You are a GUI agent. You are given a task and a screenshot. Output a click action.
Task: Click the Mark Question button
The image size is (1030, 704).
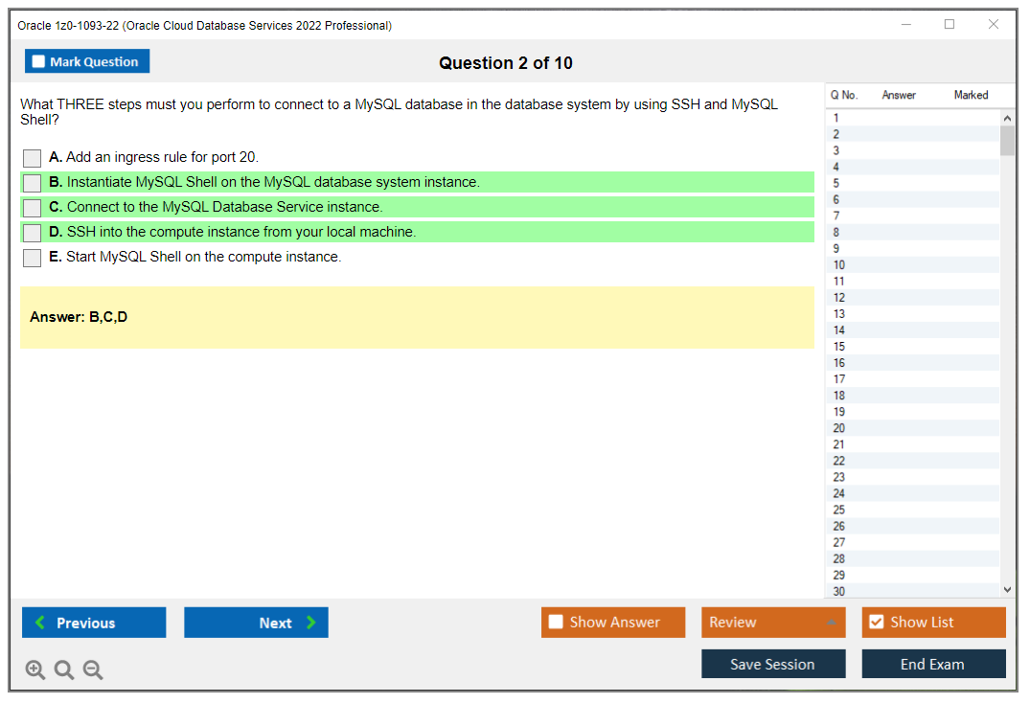[87, 60]
